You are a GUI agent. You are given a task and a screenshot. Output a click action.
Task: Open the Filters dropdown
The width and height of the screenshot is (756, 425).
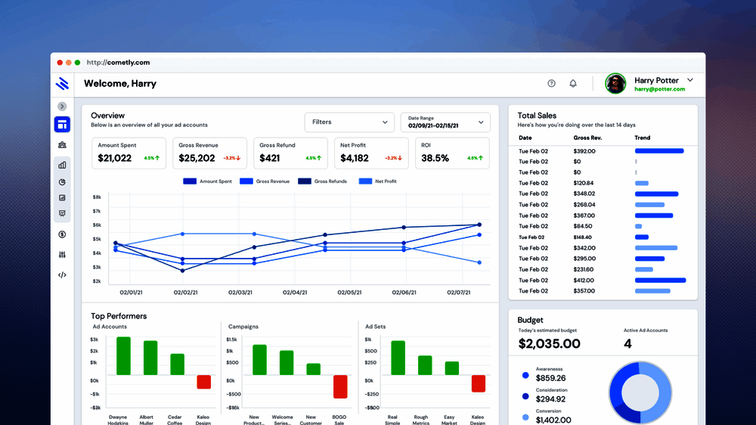point(349,122)
